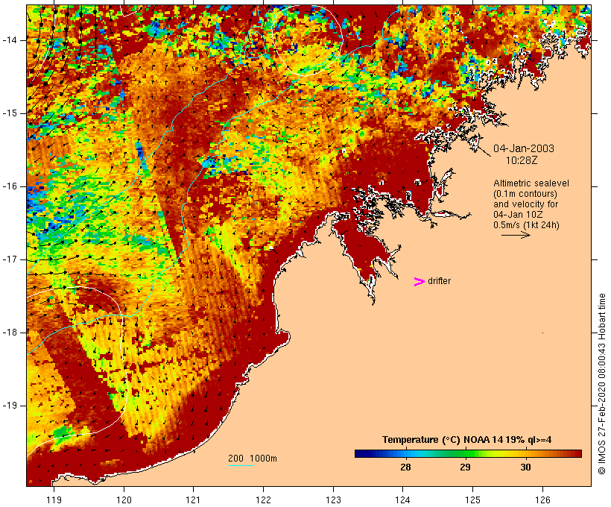Click the longitude label 122

click(x=264, y=500)
